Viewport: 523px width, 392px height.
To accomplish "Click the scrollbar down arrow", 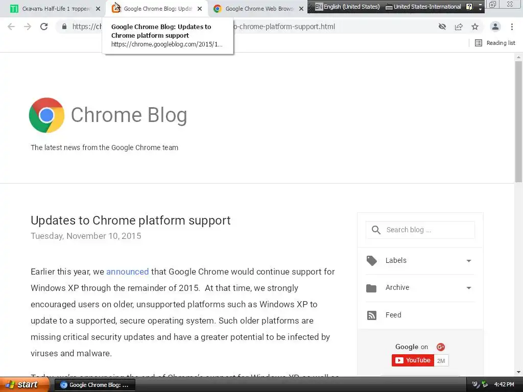I will 518,372.
